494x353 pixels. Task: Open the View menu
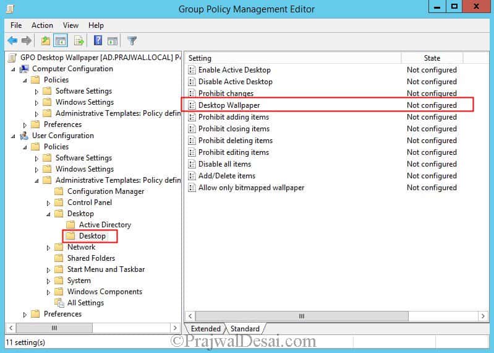point(70,25)
